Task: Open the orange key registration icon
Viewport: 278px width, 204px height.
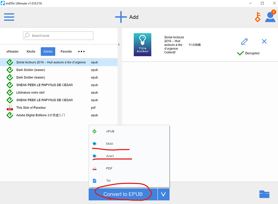Action: pos(258,17)
